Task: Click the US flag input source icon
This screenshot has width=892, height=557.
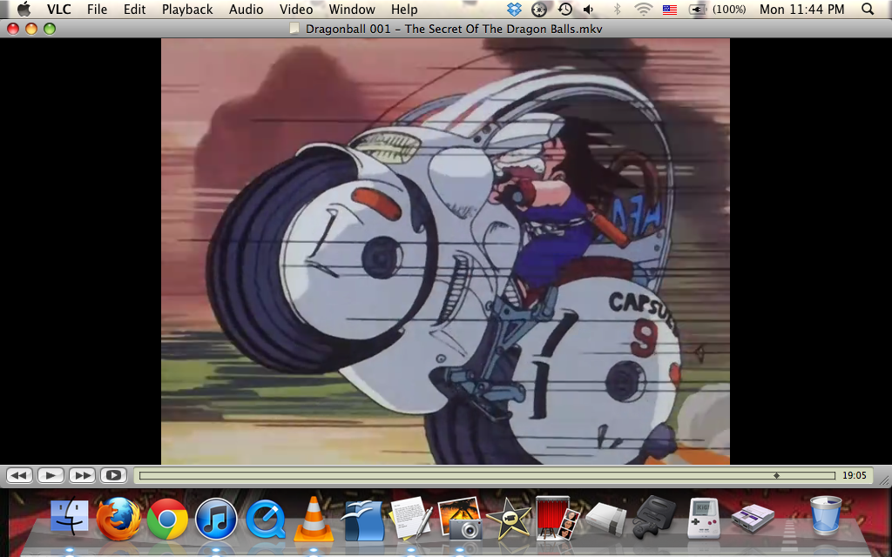Action: pyautogui.click(x=670, y=10)
